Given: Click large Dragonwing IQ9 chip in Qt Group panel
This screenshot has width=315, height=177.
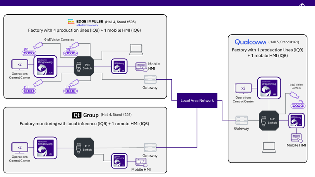Looking at the screenshot, I should point(45,148).
